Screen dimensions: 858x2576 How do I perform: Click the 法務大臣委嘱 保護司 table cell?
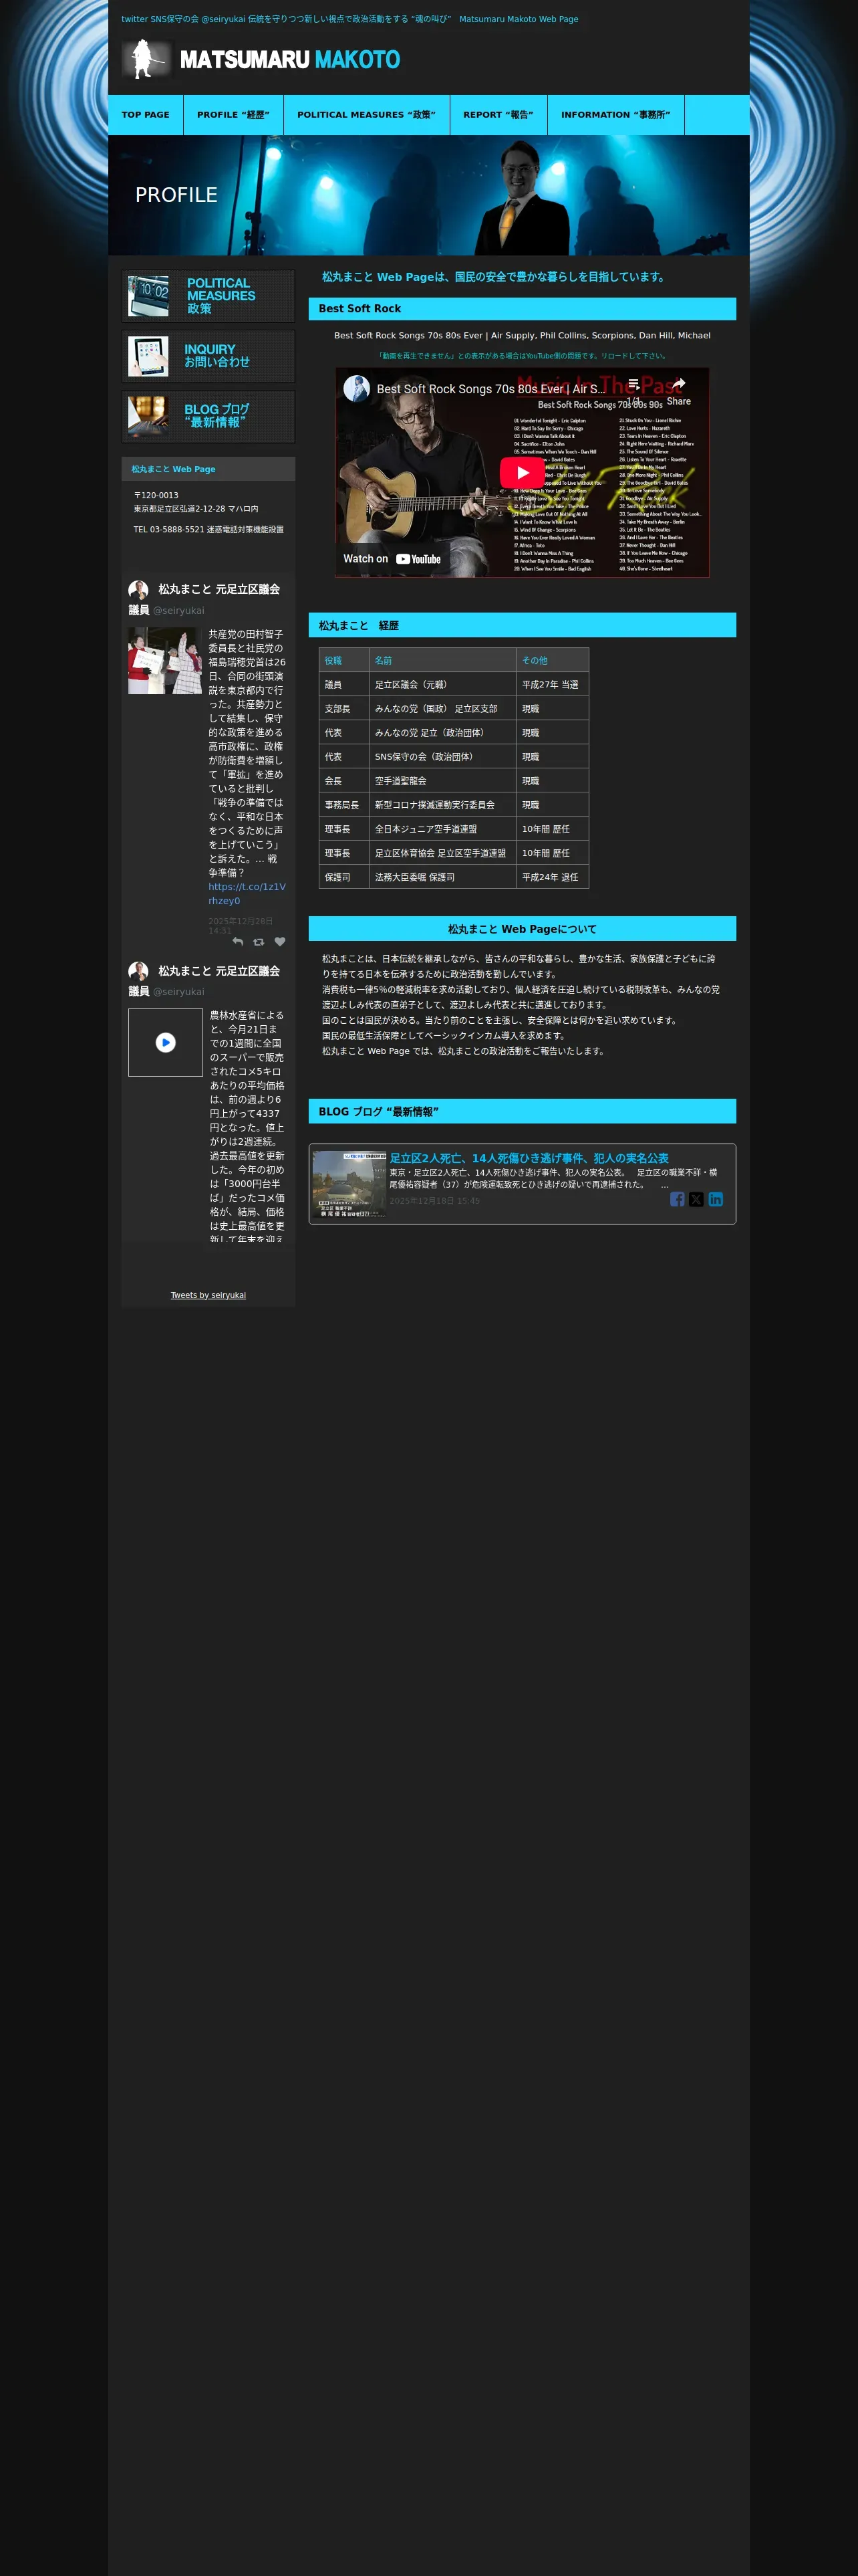442,877
